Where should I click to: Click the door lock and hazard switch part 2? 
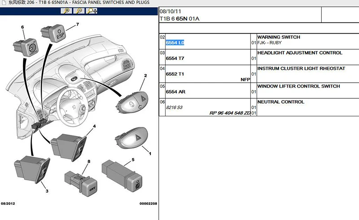pos(132,102)
